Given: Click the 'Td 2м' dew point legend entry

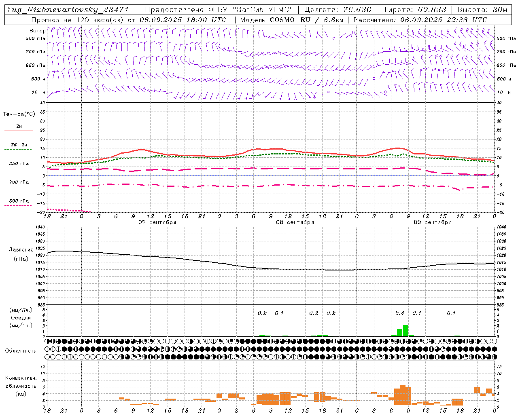Looking at the screenshot, I should [x=19, y=145].
